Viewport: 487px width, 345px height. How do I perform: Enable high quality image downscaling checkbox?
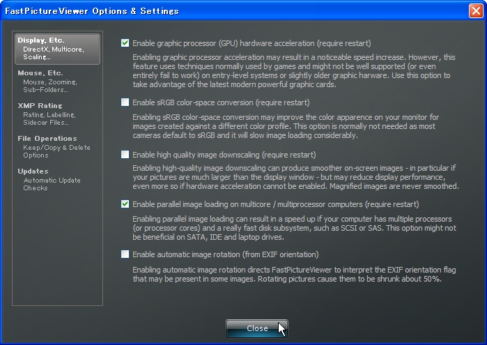tap(125, 155)
